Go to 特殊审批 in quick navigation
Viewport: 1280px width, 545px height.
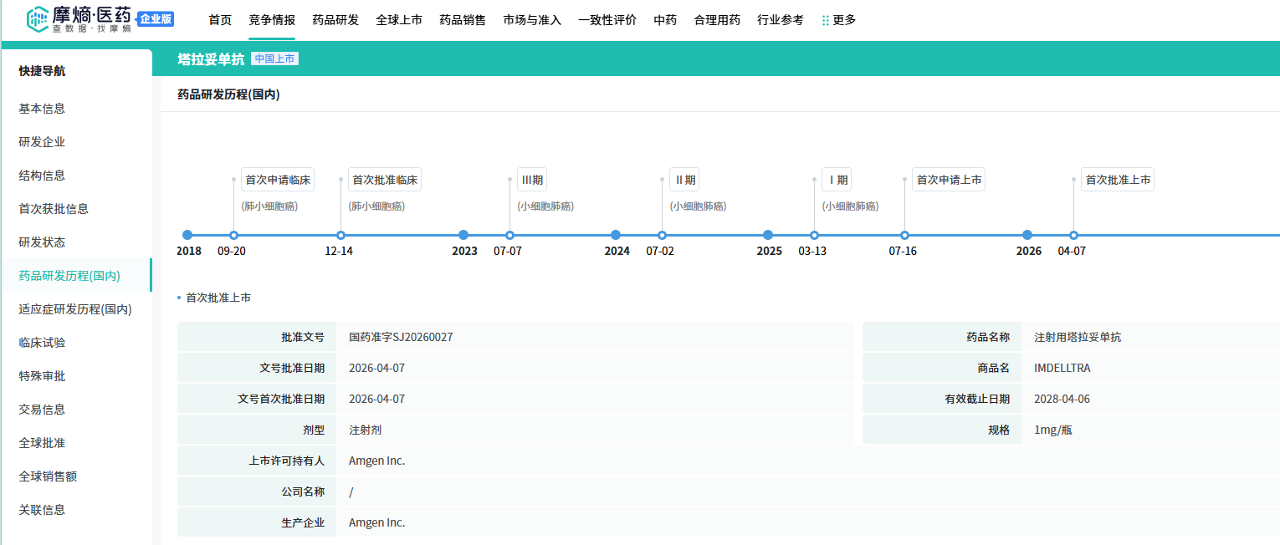pos(42,376)
